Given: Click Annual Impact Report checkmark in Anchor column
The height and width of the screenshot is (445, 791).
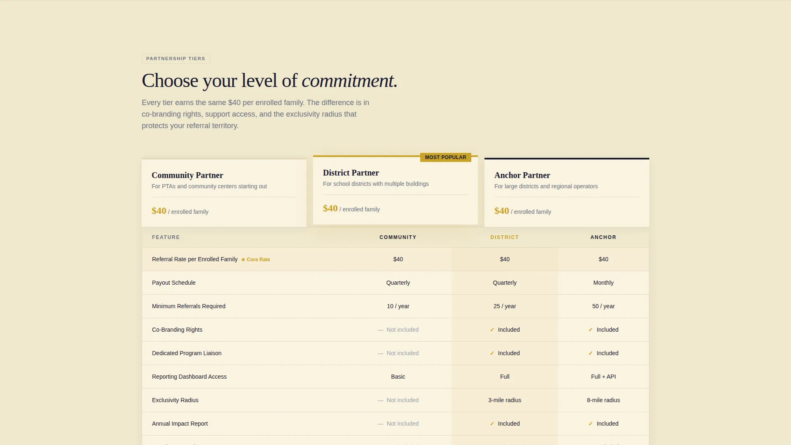Looking at the screenshot, I should coord(590,424).
